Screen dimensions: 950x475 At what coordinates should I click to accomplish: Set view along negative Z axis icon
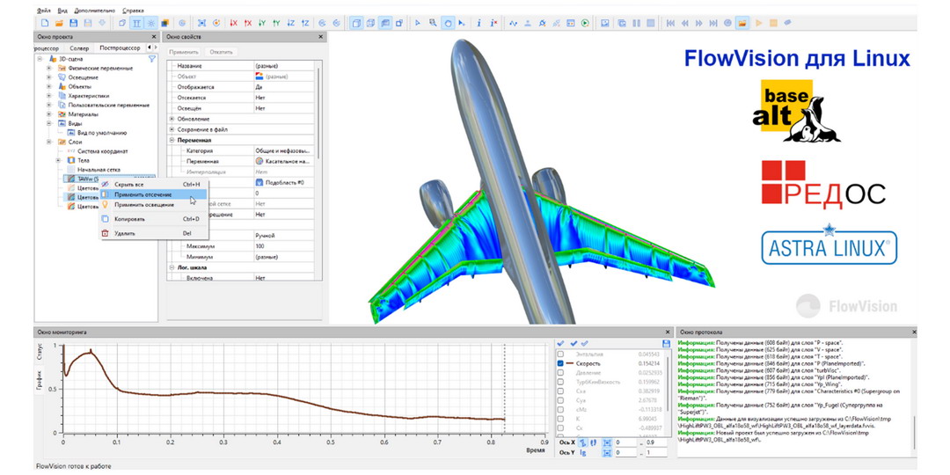pyautogui.click(x=291, y=23)
